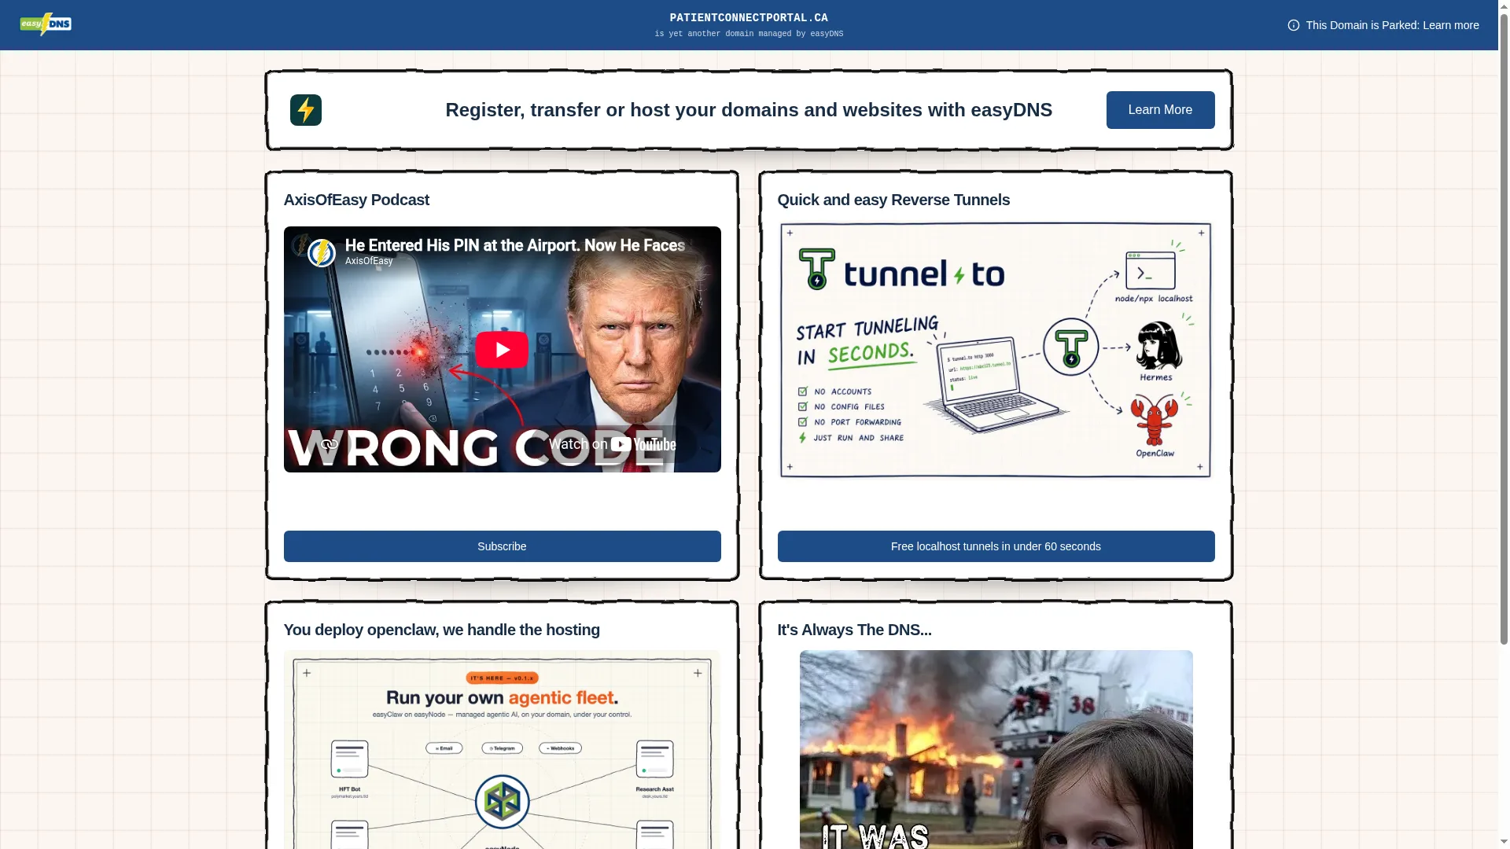Click the 'AxisOfEasy Podcast' heading
1510x849 pixels.
[x=356, y=200]
